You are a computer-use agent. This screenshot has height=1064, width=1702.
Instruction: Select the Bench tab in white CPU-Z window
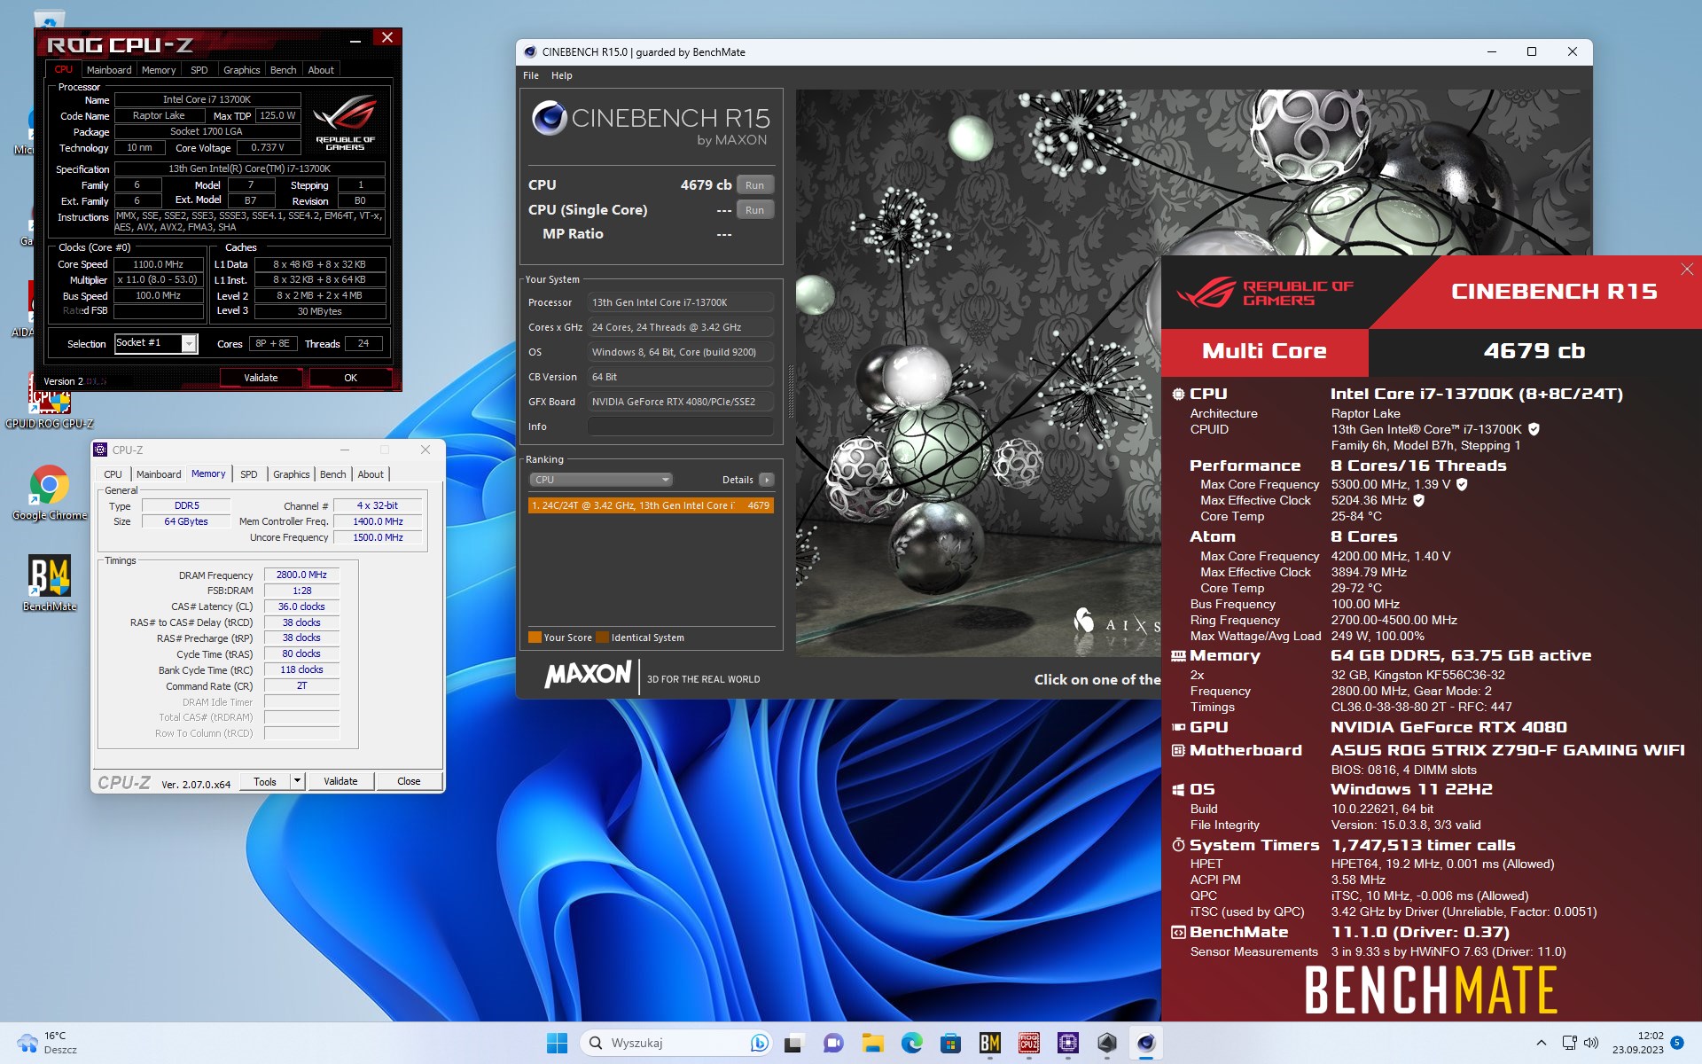tap(333, 474)
